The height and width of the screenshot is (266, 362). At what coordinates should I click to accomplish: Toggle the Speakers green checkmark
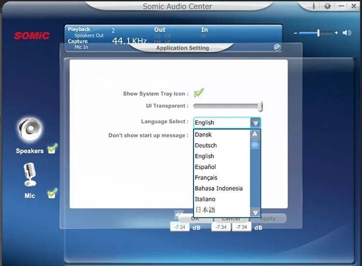point(53,149)
